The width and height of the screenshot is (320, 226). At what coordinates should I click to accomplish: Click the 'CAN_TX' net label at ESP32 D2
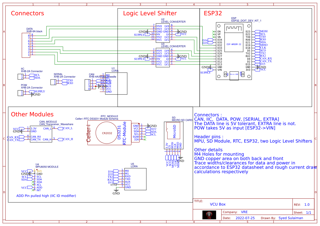[266, 61]
